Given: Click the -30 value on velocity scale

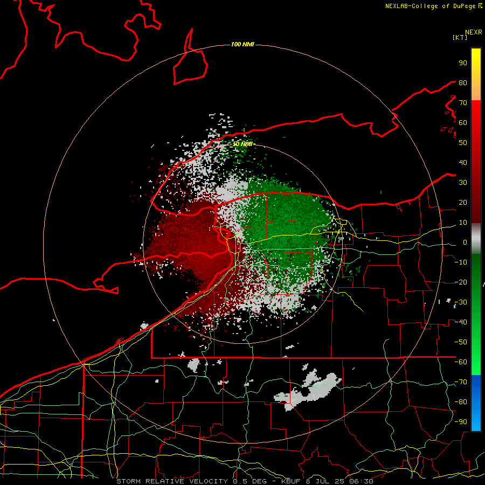Looking at the screenshot, I should point(461,302).
